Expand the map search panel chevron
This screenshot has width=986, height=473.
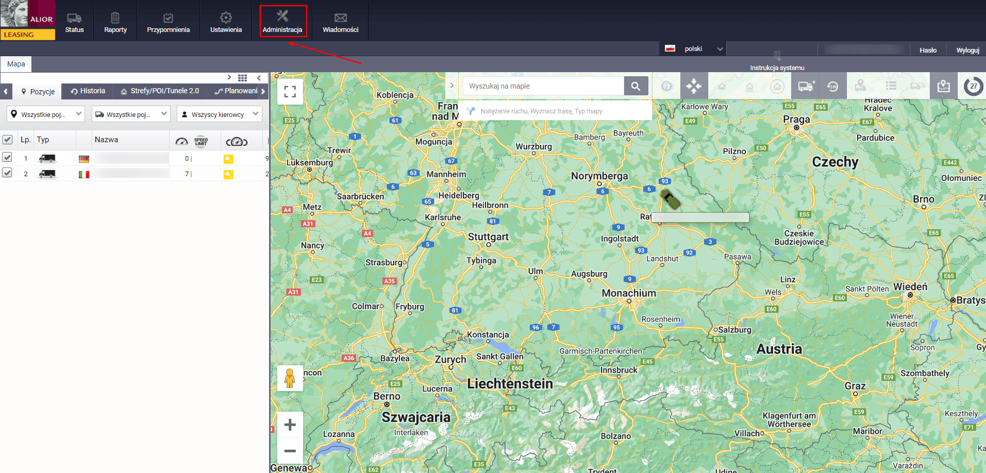point(452,86)
